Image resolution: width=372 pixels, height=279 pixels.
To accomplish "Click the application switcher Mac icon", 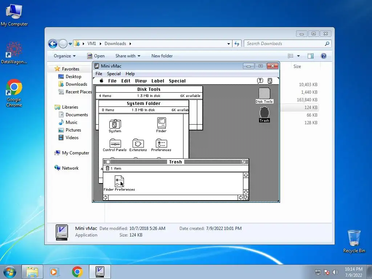I will point(270,81).
